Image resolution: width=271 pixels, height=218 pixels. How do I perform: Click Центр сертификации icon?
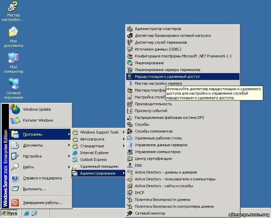click(130, 159)
